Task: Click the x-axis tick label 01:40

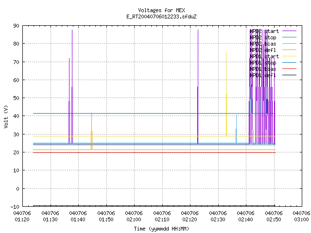Action: pos(78,219)
